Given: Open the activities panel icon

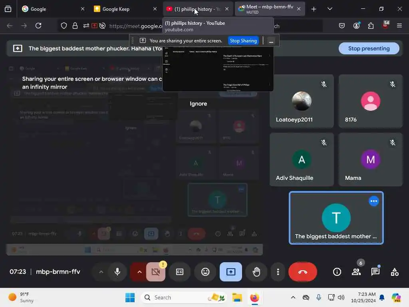Looking at the screenshot, I should pos(394,272).
